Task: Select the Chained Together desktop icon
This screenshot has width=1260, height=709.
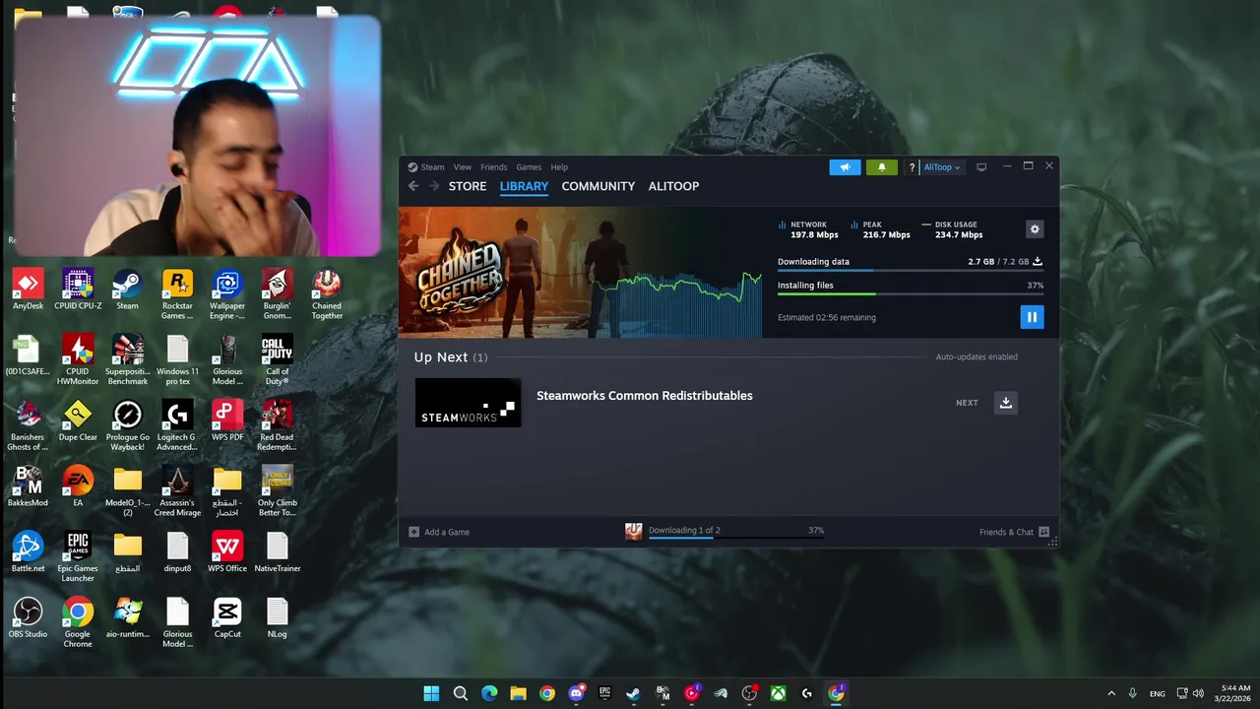Action: (327, 294)
